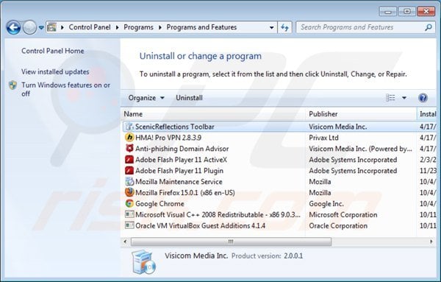Click the Windows features shield icon
The width and height of the screenshot is (441, 282).
pos(12,85)
